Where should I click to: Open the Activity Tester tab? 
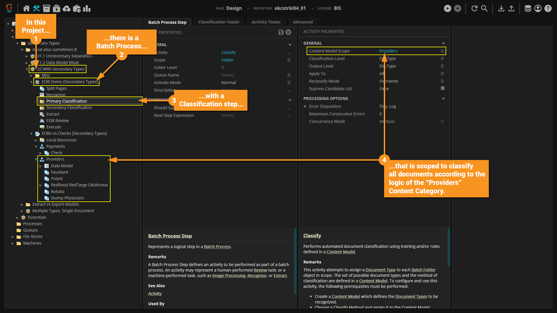pyautogui.click(x=266, y=22)
